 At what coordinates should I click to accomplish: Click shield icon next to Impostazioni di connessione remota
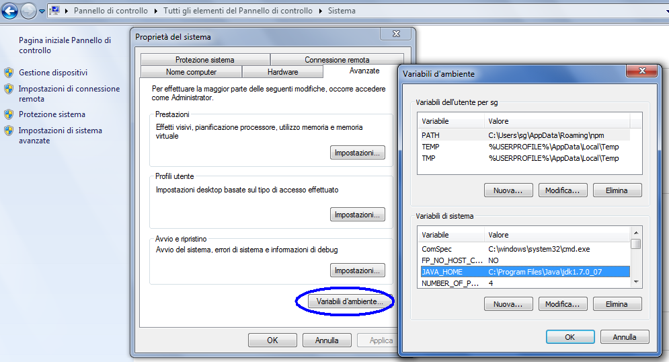9,89
